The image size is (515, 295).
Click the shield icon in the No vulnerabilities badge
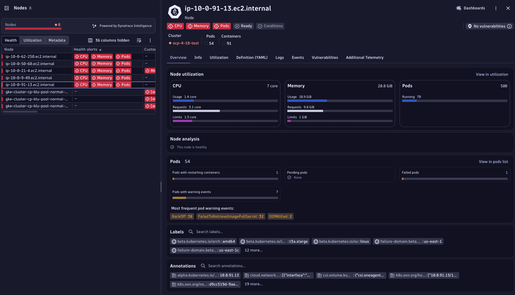pos(470,26)
